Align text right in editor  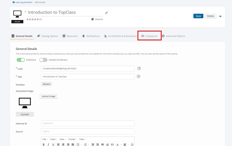(x=68, y=144)
